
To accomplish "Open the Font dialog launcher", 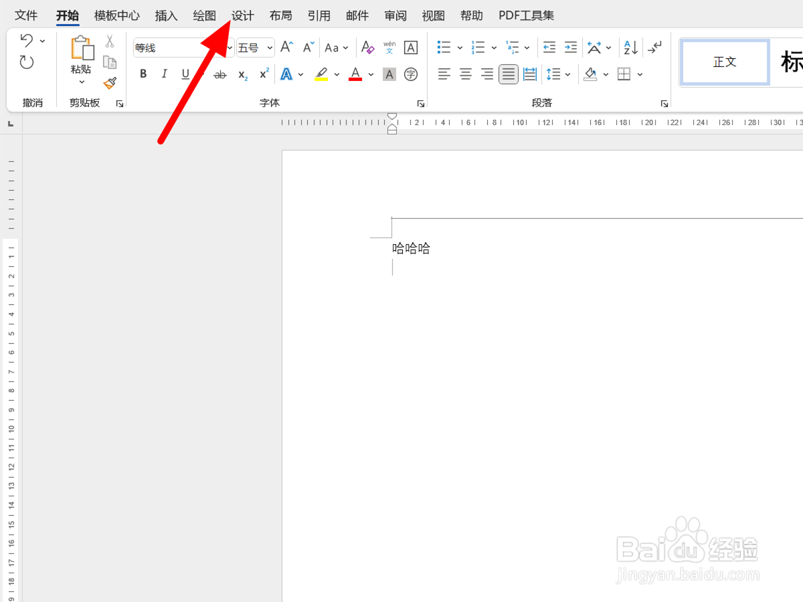I will click(421, 104).
